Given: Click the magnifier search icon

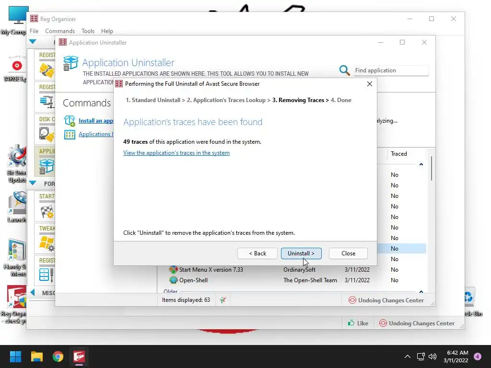Looking at the screenshot, I should coord(344,70).
